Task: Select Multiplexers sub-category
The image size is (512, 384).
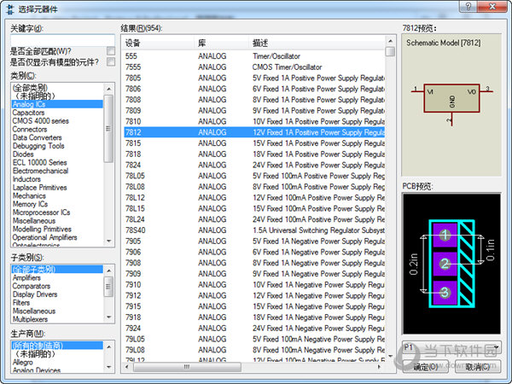Action: coord(30,319)
